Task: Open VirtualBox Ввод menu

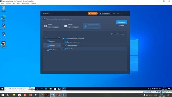Action: [x=19, y=4]
